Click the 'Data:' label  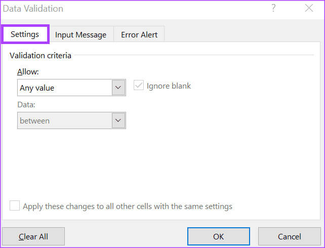click(x=26, y=105)
